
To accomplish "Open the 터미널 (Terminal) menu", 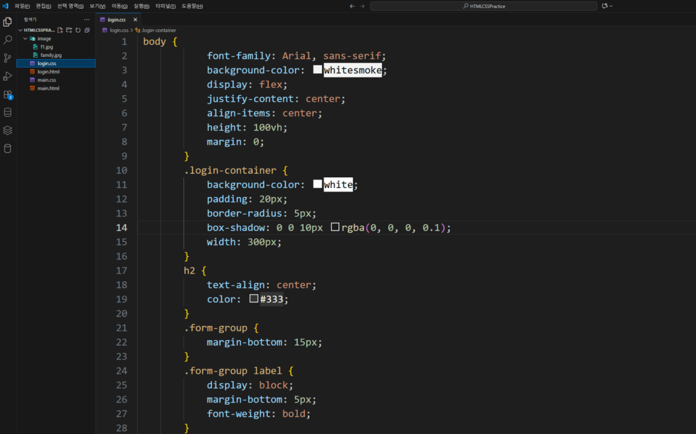I will pyautogui.click(x=164, y=6).
